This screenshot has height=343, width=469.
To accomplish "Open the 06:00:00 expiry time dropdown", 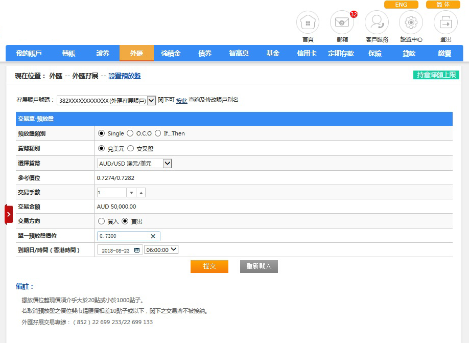I will (161, 249).
